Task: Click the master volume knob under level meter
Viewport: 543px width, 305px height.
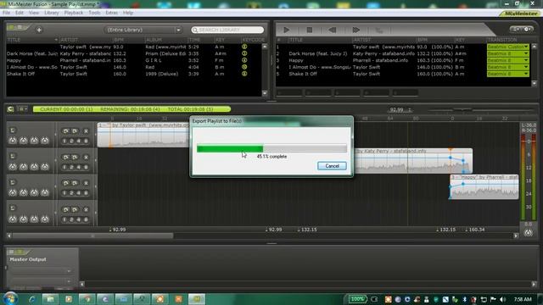Action: (x=528, y=233)
